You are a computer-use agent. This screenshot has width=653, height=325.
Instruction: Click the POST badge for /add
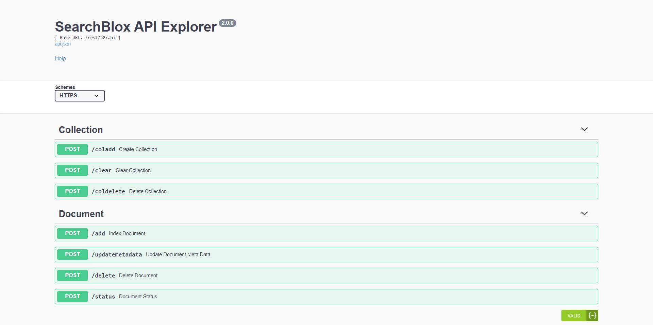72,233
